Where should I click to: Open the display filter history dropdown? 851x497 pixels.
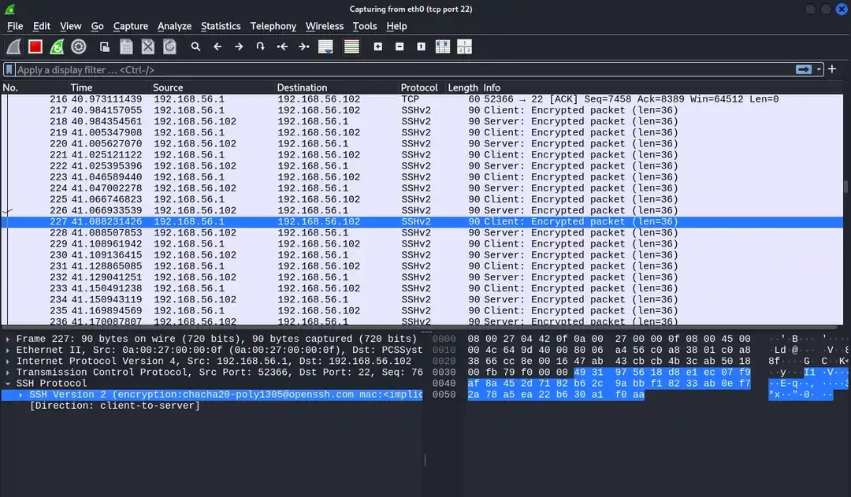(x=819, y=69)
